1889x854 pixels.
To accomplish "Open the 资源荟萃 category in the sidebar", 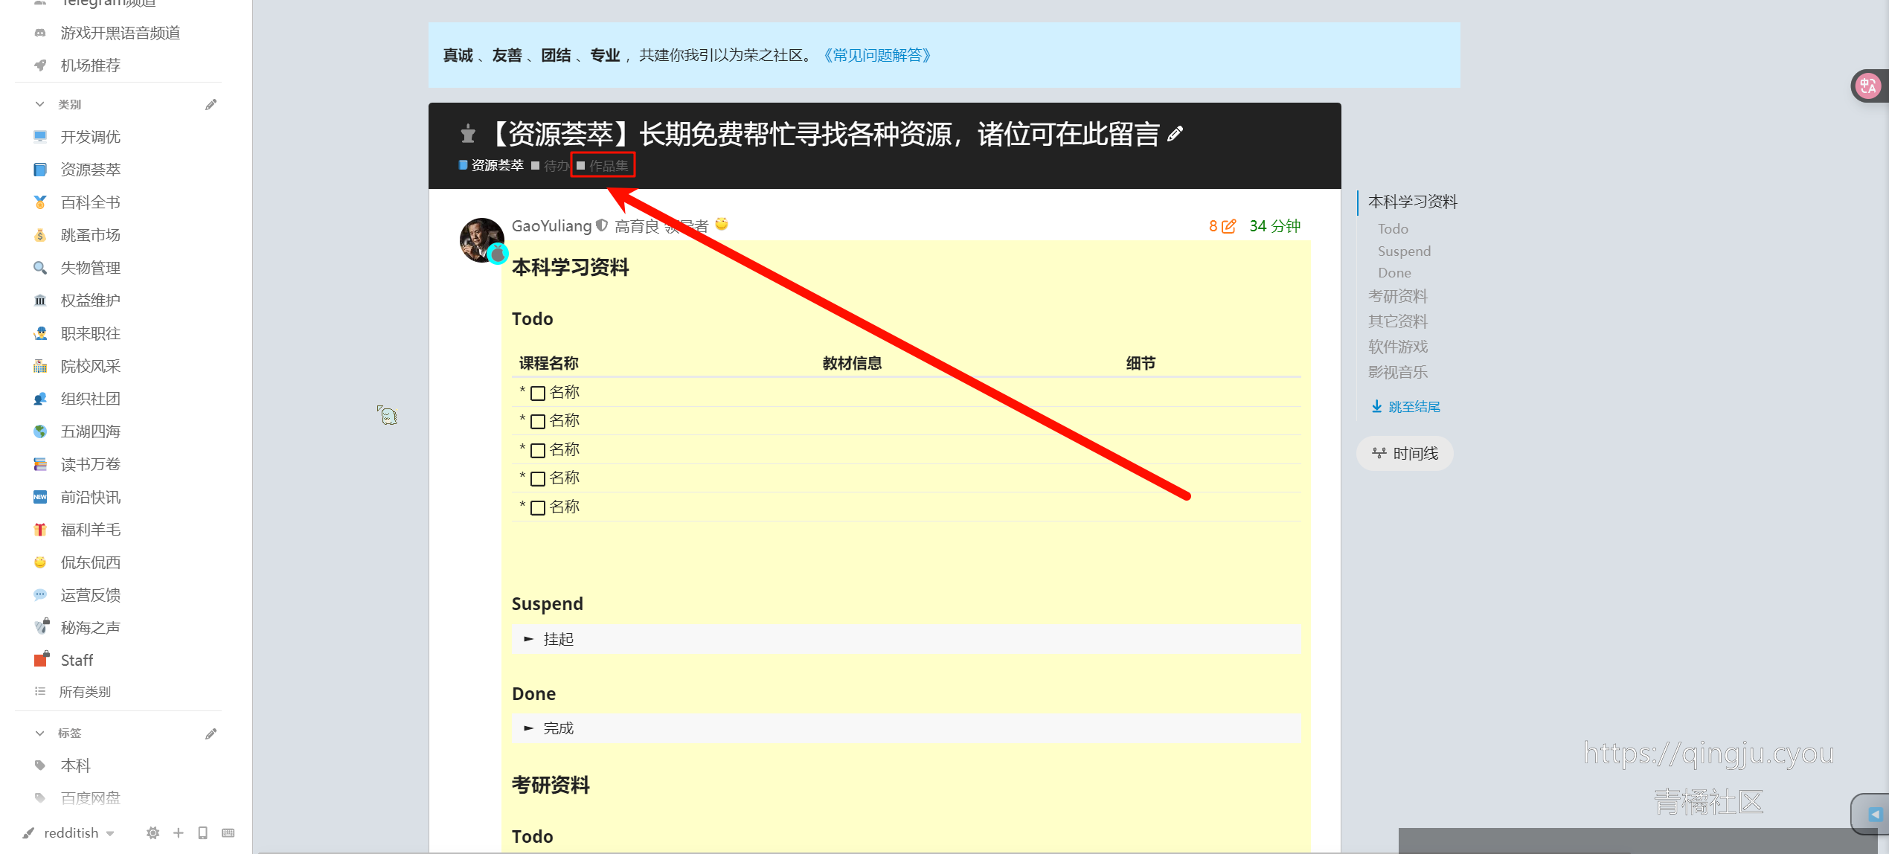I will point(90,170).
